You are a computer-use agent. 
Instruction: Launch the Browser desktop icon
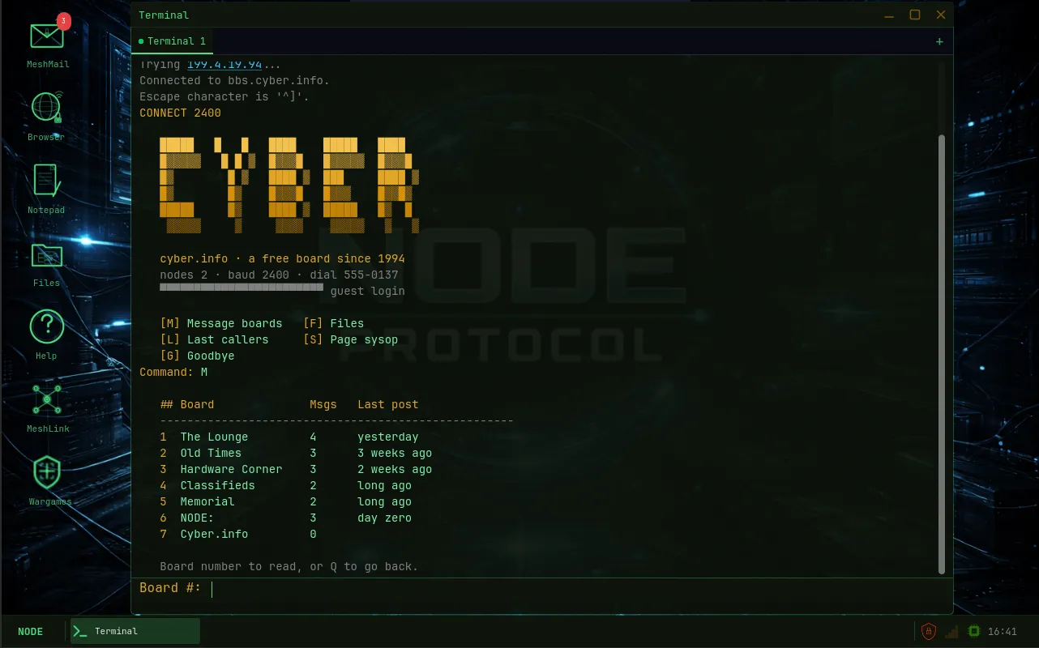(x=46, y=116)
